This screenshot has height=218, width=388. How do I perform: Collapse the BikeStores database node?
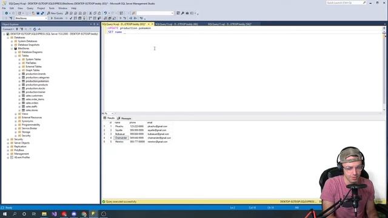12,48
